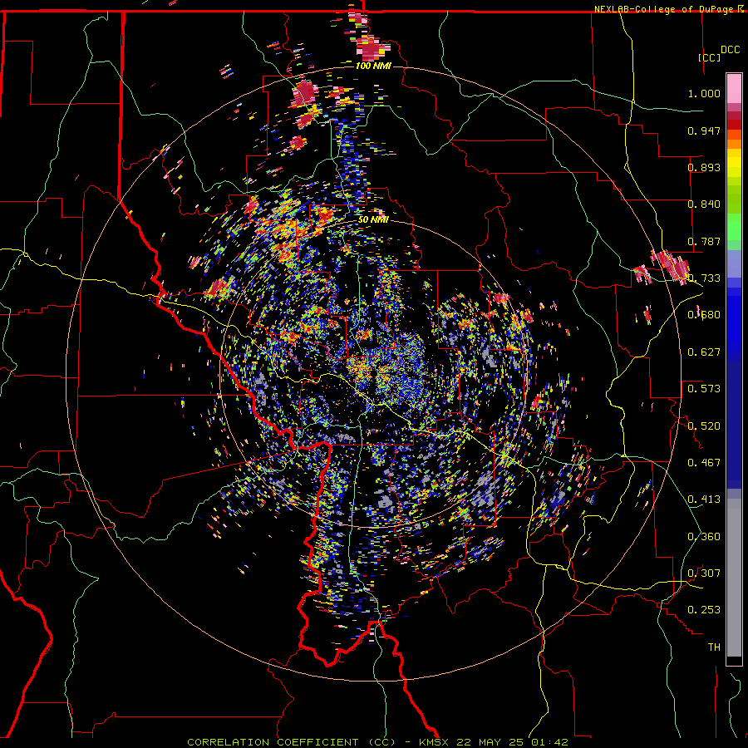Click the 0.893 scale value
748x748 pixels.
click(x=704, y=167)
